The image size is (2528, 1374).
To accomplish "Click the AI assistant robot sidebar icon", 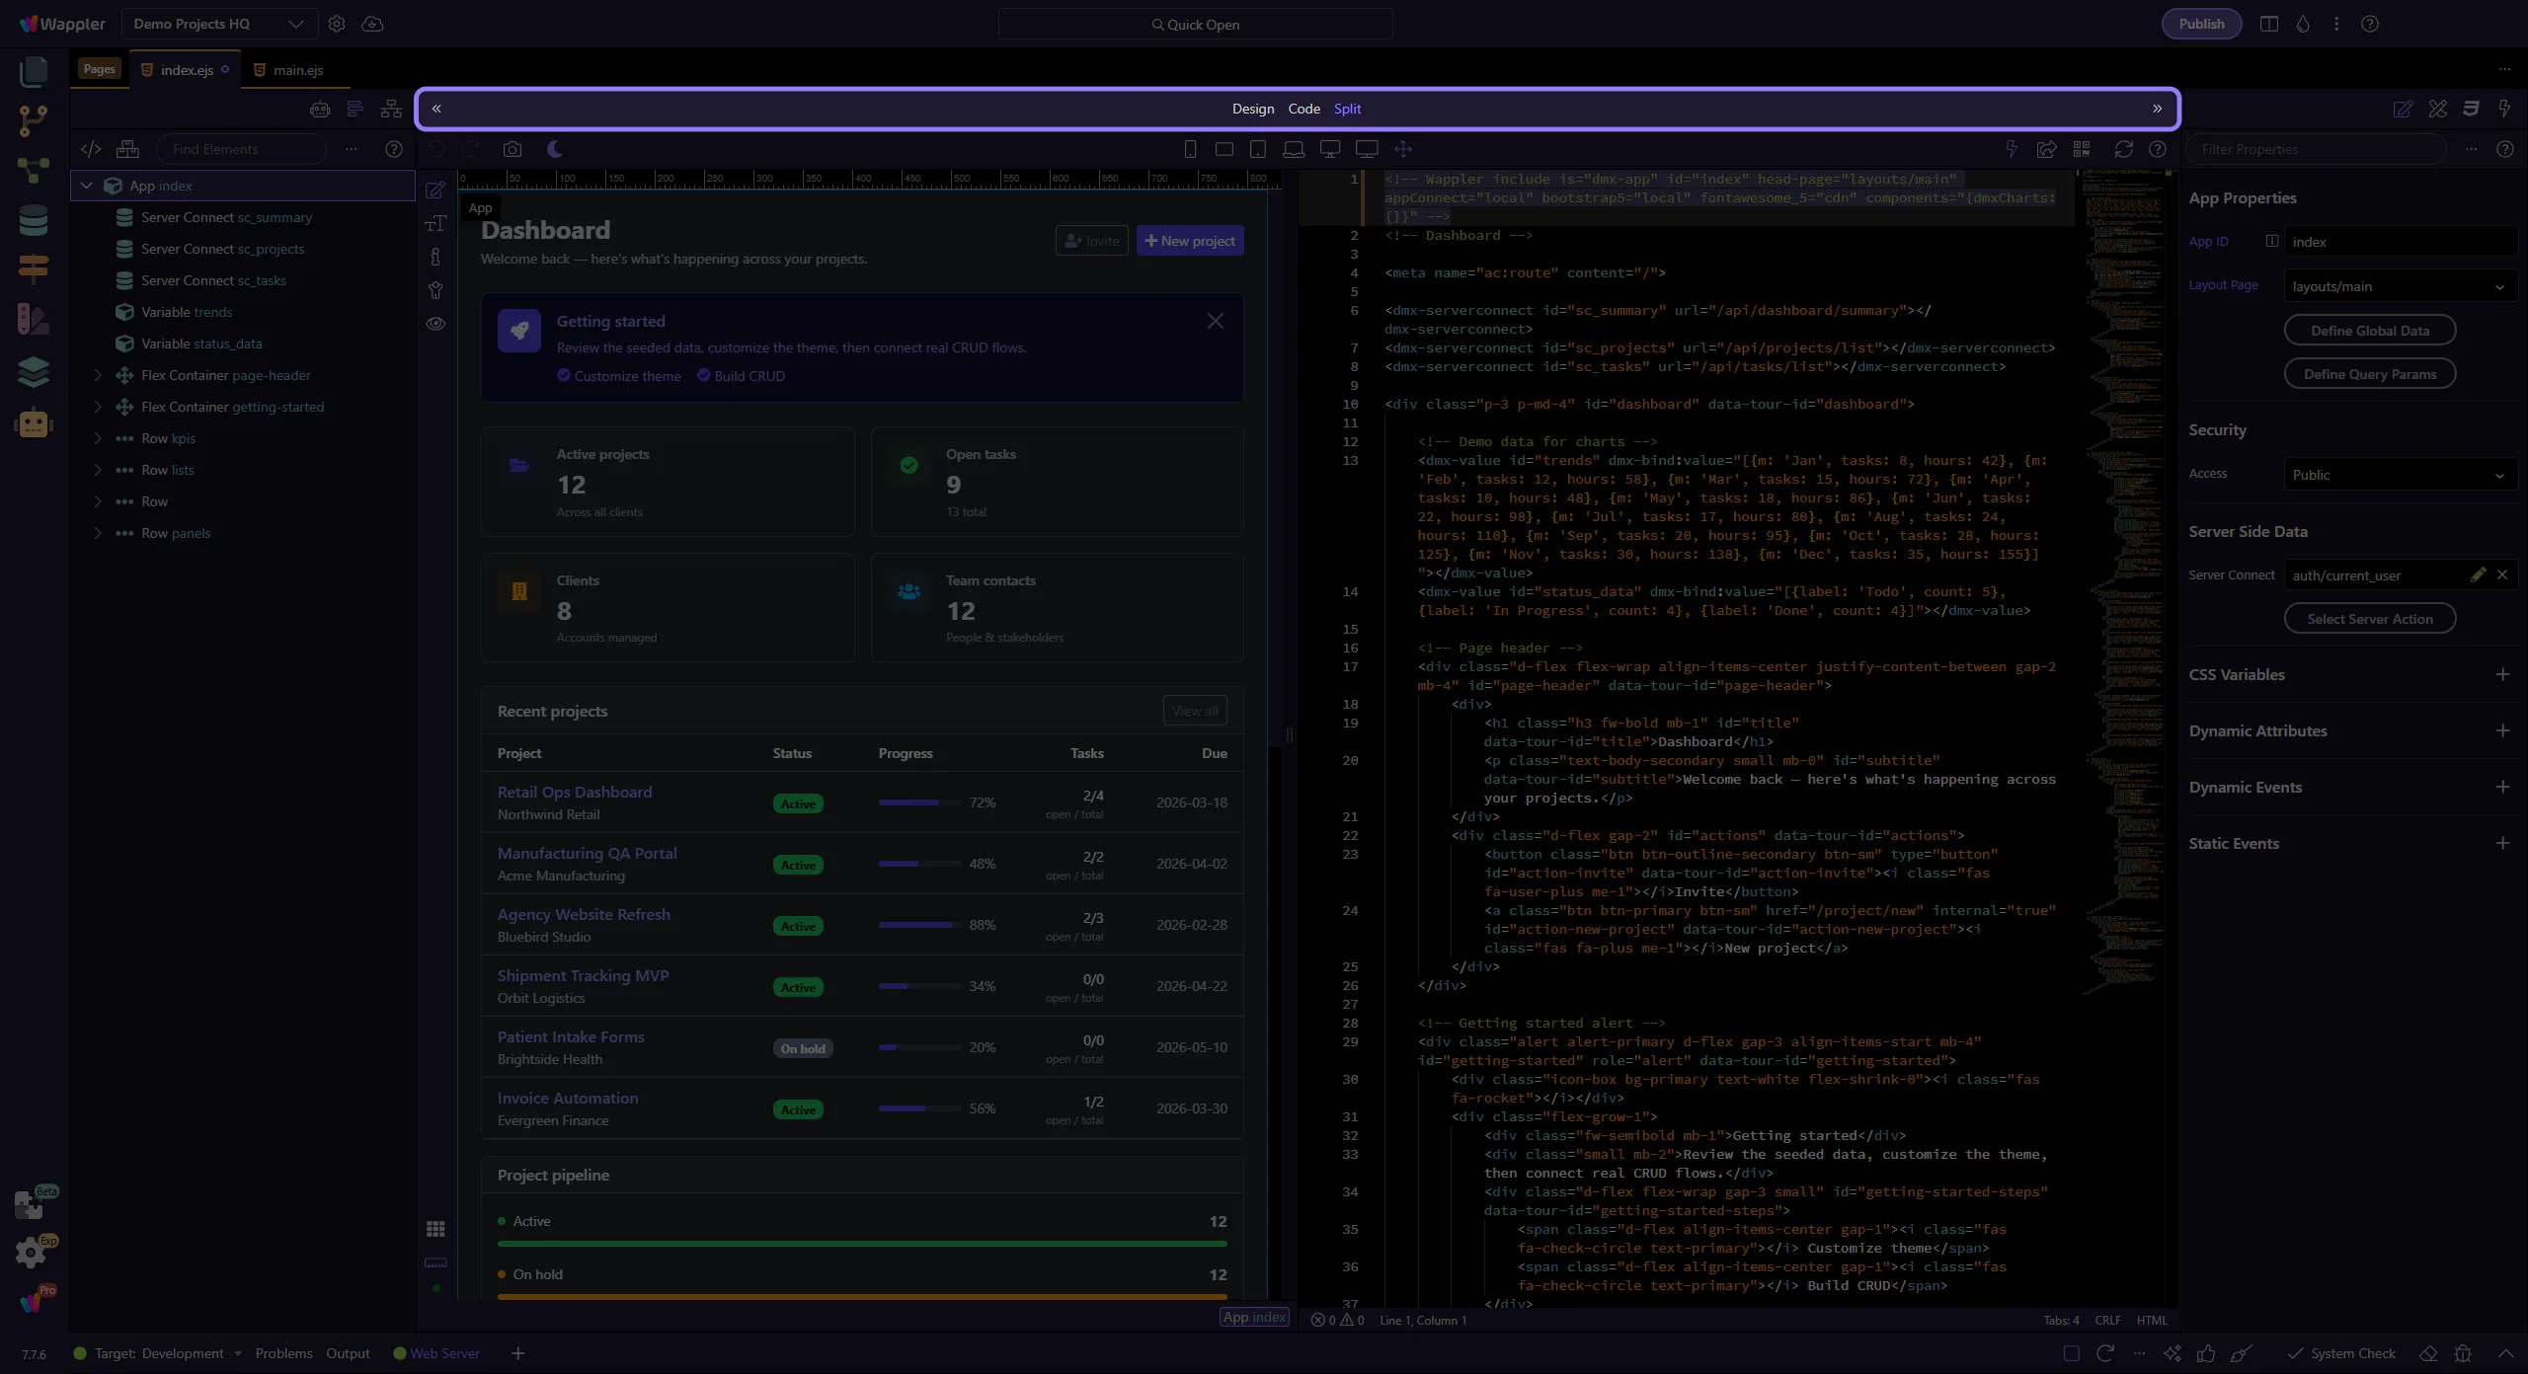I will (x=34, y=423).
